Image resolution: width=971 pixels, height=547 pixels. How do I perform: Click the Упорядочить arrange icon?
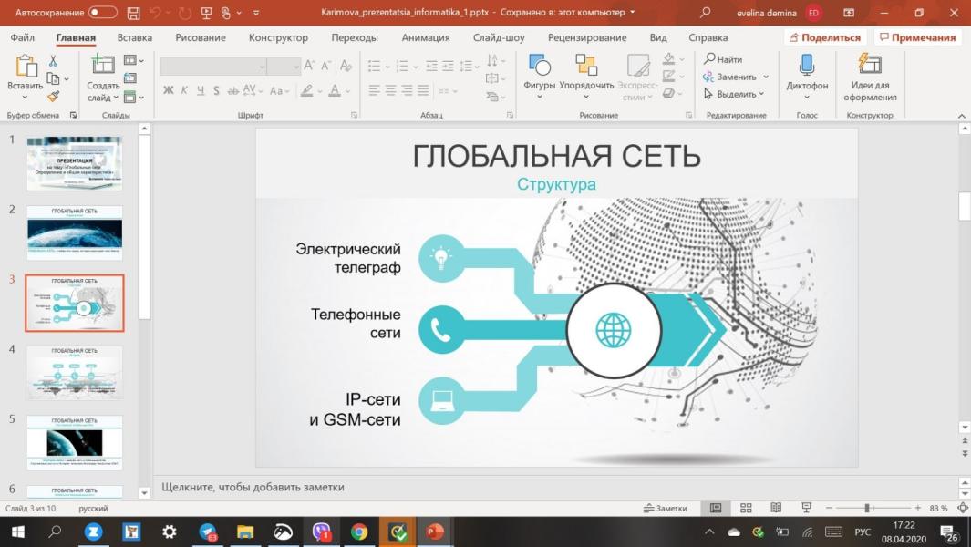tap(586, 65)
